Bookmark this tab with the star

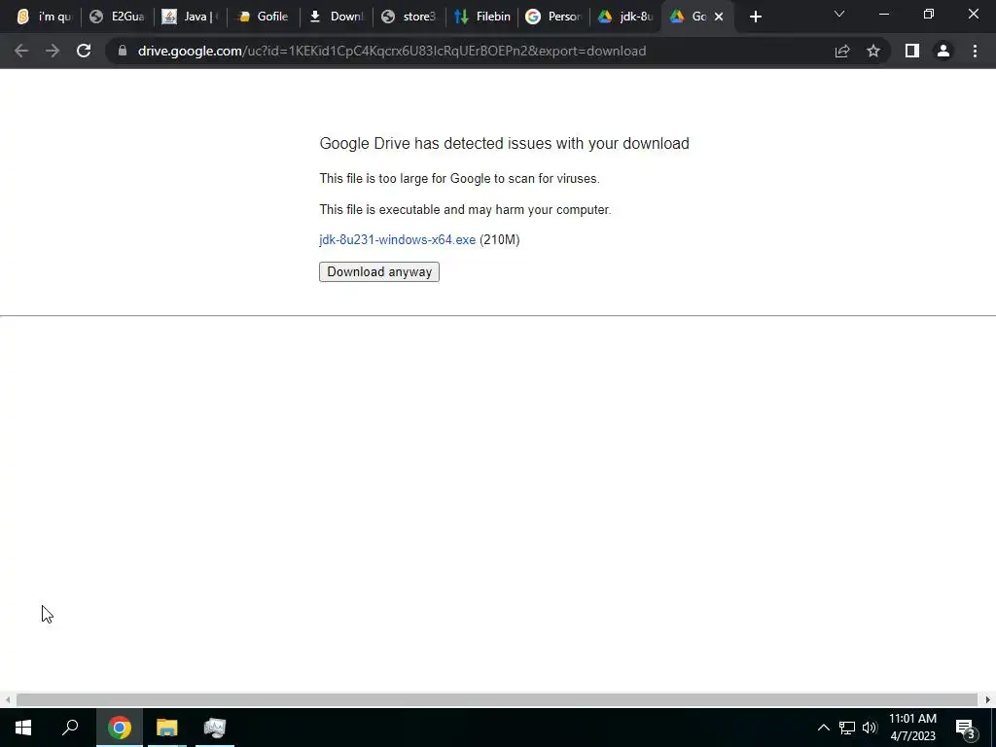[873, 51]
